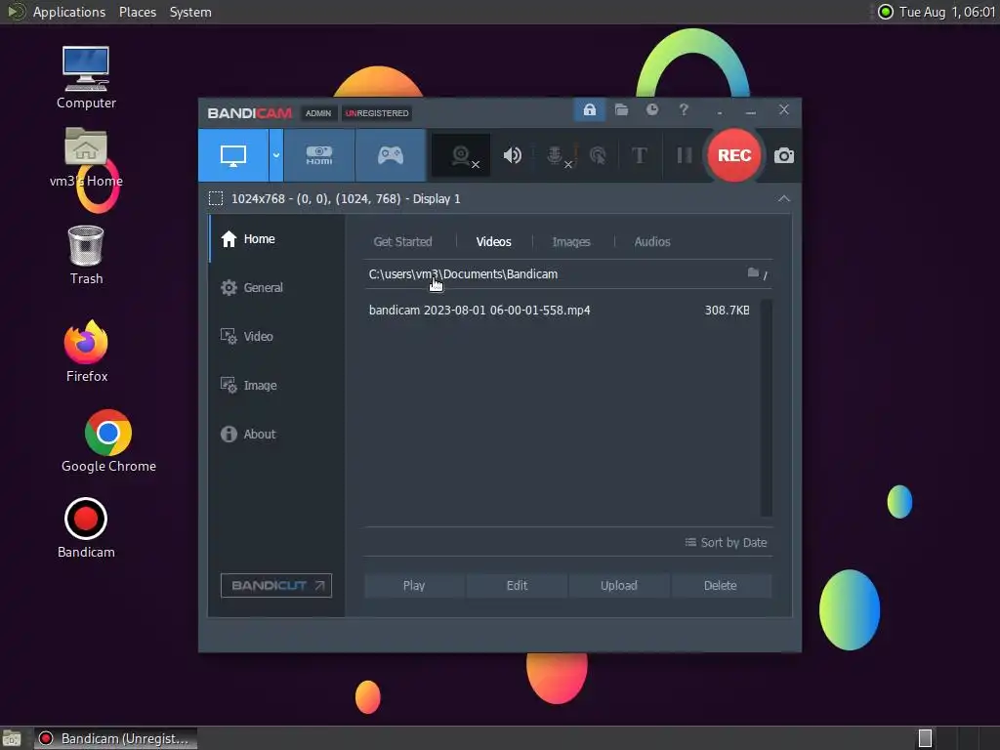The image size is (1000, 750).
Task: Toggle the text overlay option
Action: click(x=639, y=155)
